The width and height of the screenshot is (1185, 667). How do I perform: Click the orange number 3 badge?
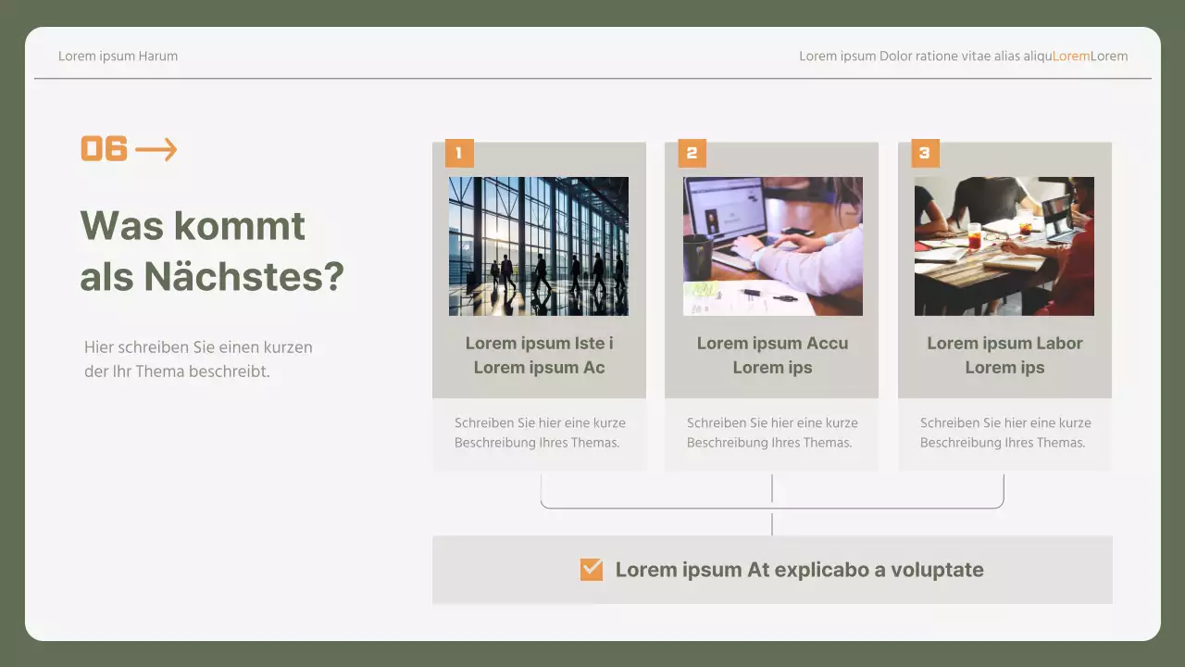925,153
